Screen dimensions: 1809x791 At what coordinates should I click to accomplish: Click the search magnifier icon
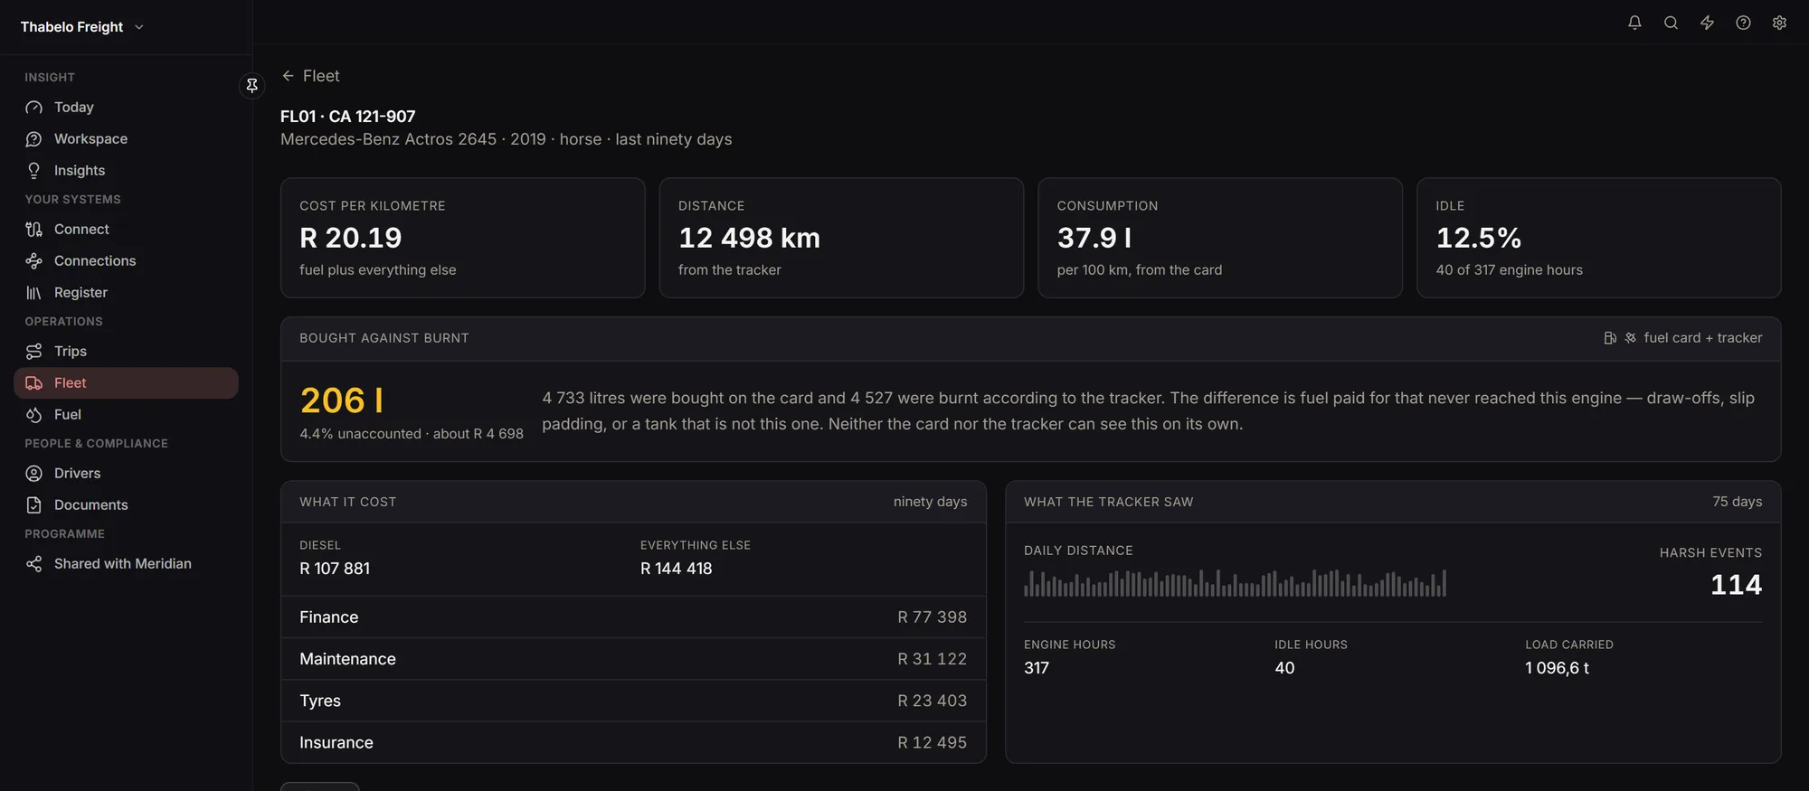(x=1671, y=23)
